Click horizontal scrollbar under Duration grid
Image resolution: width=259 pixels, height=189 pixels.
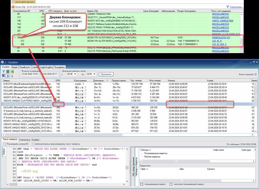coord(127,135)
